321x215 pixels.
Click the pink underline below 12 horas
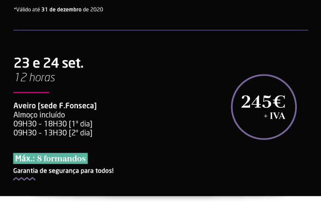pos(31,93)
